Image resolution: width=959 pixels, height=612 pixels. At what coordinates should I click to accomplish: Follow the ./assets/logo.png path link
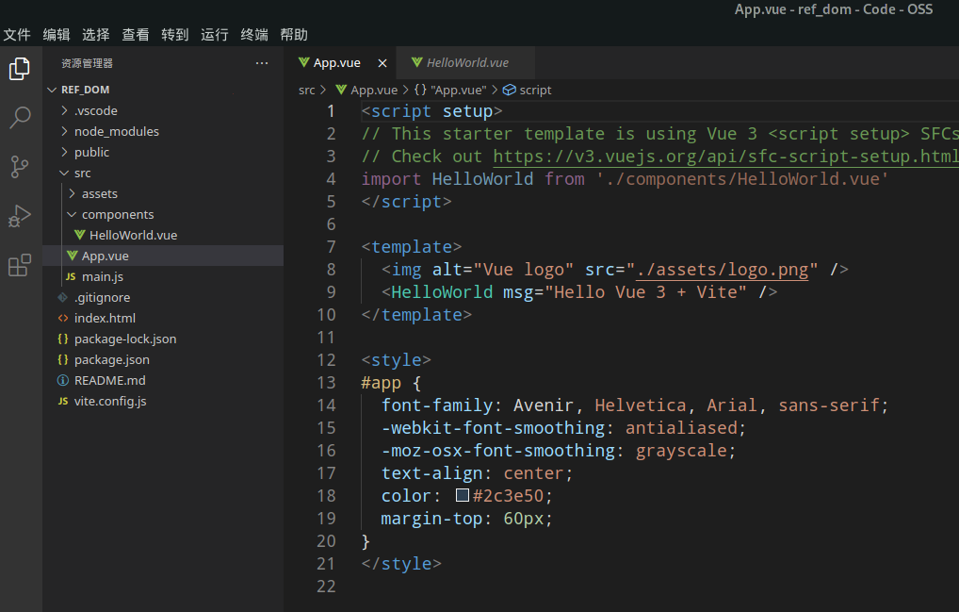(722, 270)
